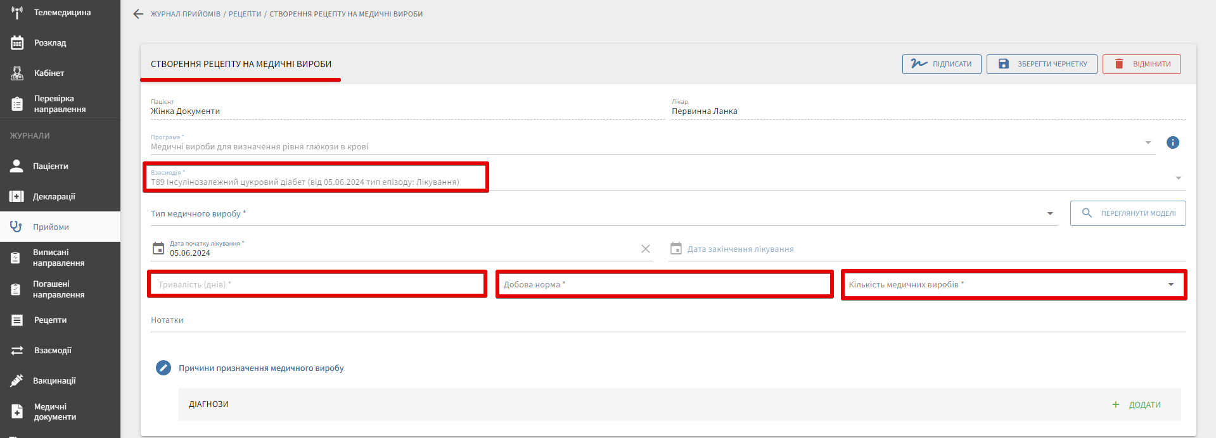1216x438 pixels.
Task: Select Вакцинації in the sidebar menu
Action: 54,381
